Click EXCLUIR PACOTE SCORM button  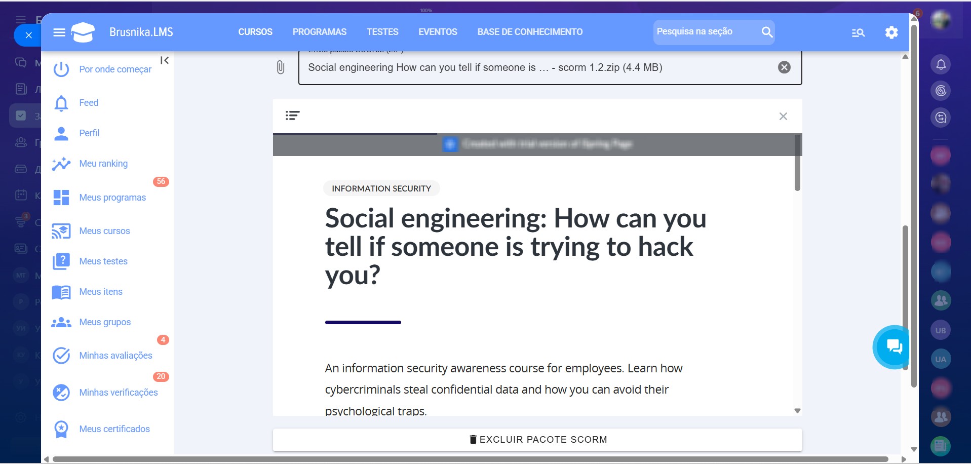click(537, 440)
